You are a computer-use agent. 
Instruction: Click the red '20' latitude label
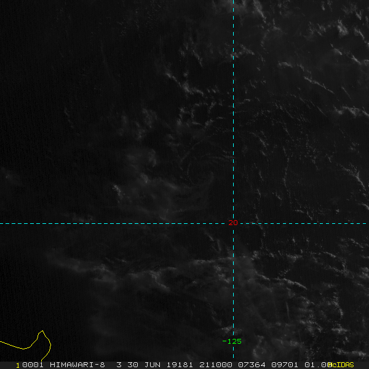click(x=233, y=223)
